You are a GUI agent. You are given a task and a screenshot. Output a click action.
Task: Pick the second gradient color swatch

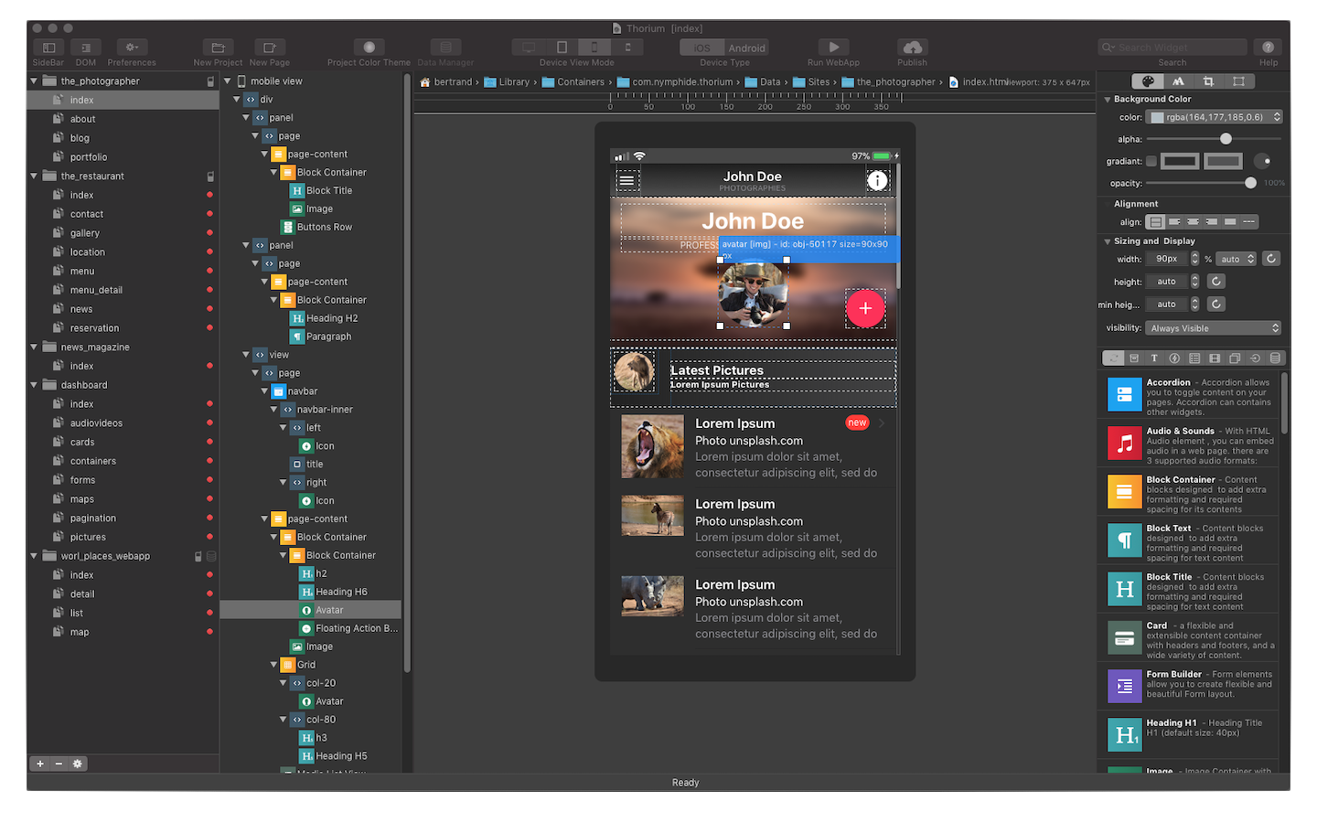coord(1223,161)
